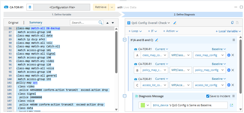Viewport: 244px width, 113px height.
Task: Uncheck Save to Incident
Action: [208, 96]
